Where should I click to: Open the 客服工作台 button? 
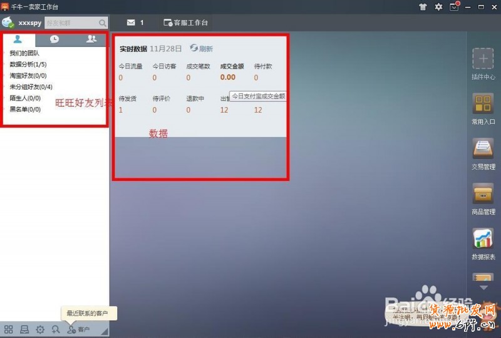tap(186, 23)
